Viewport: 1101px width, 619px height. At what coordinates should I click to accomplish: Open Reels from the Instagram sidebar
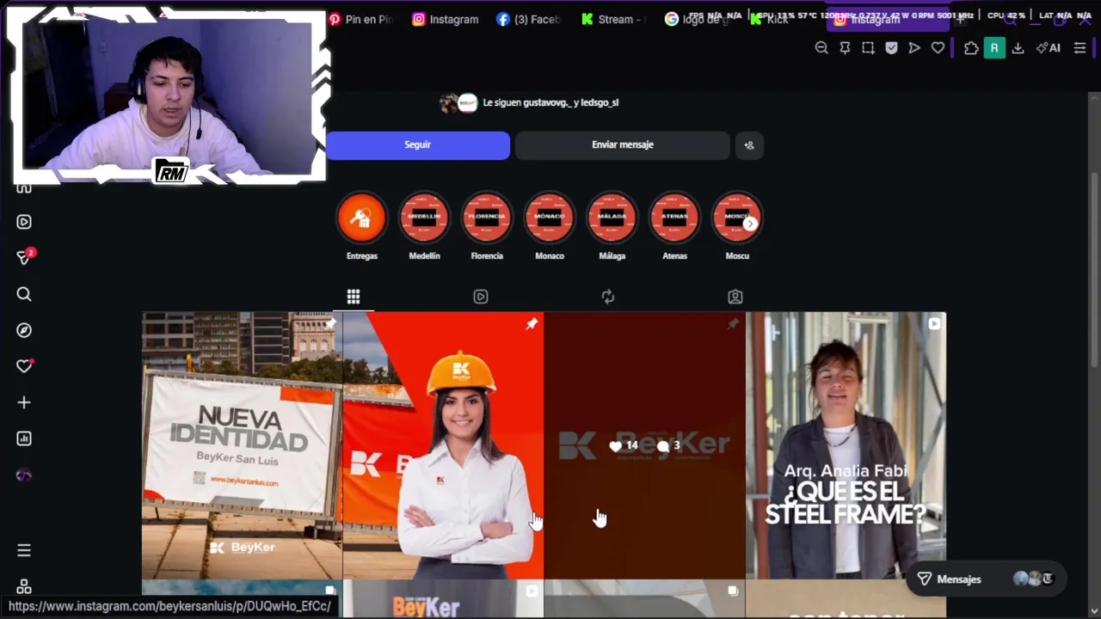pyautogui.click(x=24, y=222)
